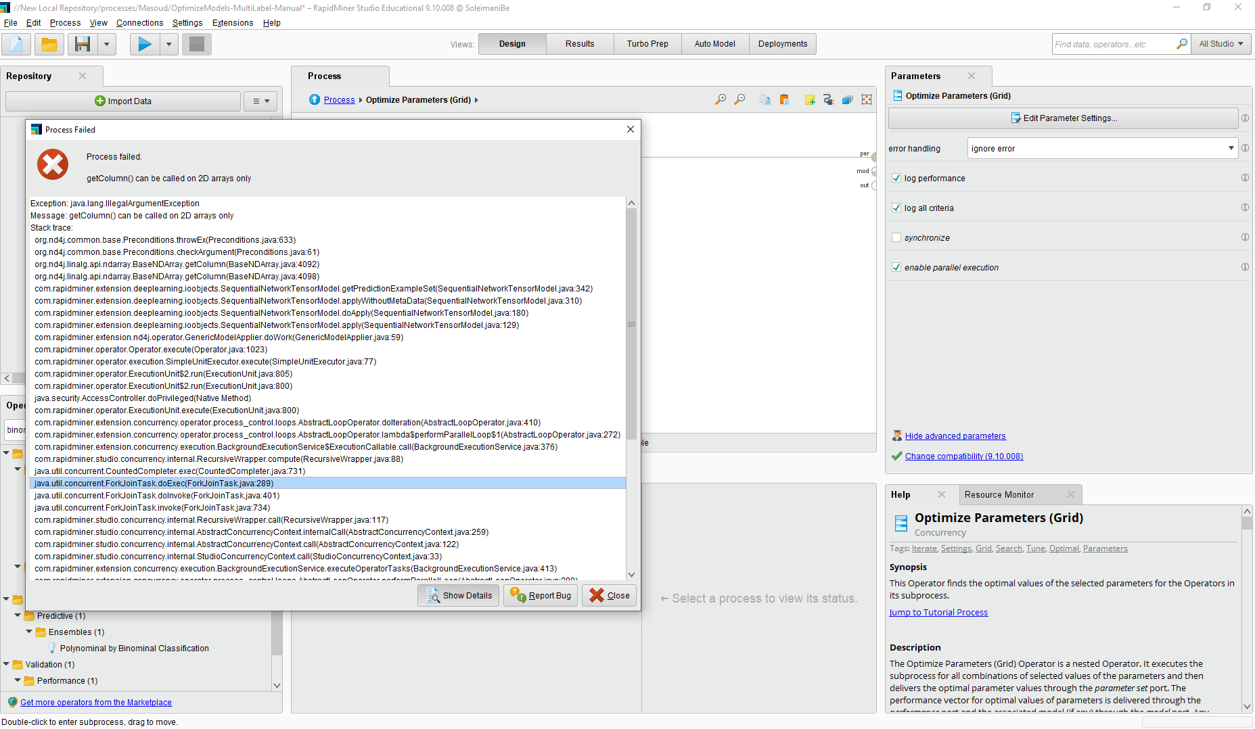Click info icon beside enable parallel execution
The image size is (1255, 729).
[1245, 267]
